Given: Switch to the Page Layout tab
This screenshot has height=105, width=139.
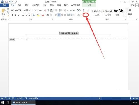Looking at the screenshot, I should tap(36, 5).
